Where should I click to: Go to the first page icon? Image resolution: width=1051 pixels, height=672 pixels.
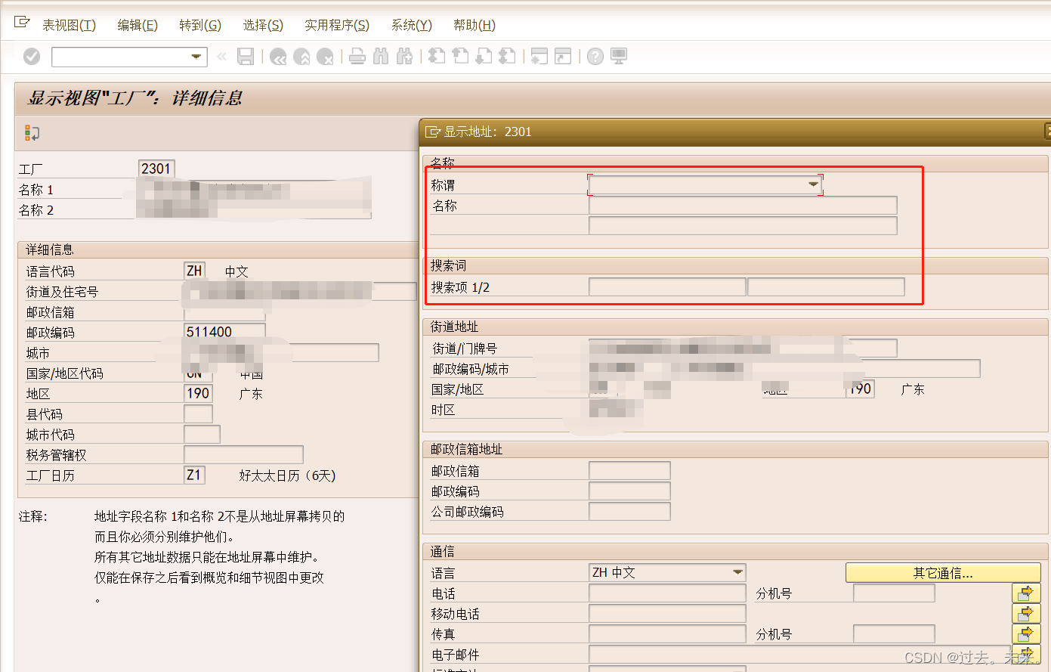tap(437, 56)
